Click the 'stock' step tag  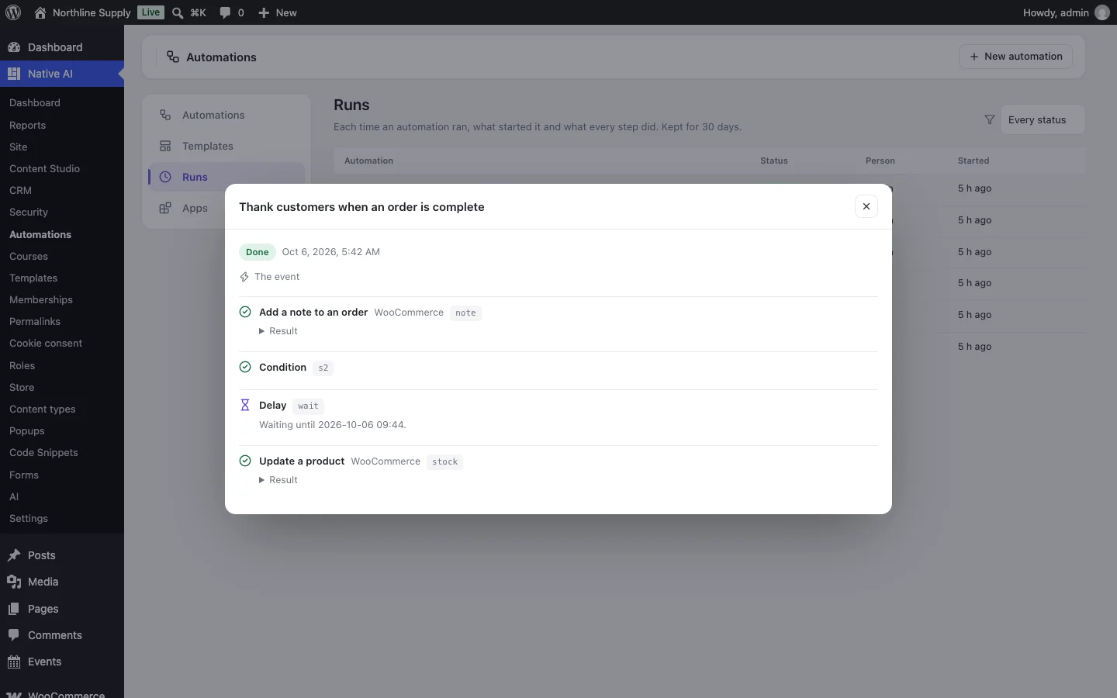445,461
